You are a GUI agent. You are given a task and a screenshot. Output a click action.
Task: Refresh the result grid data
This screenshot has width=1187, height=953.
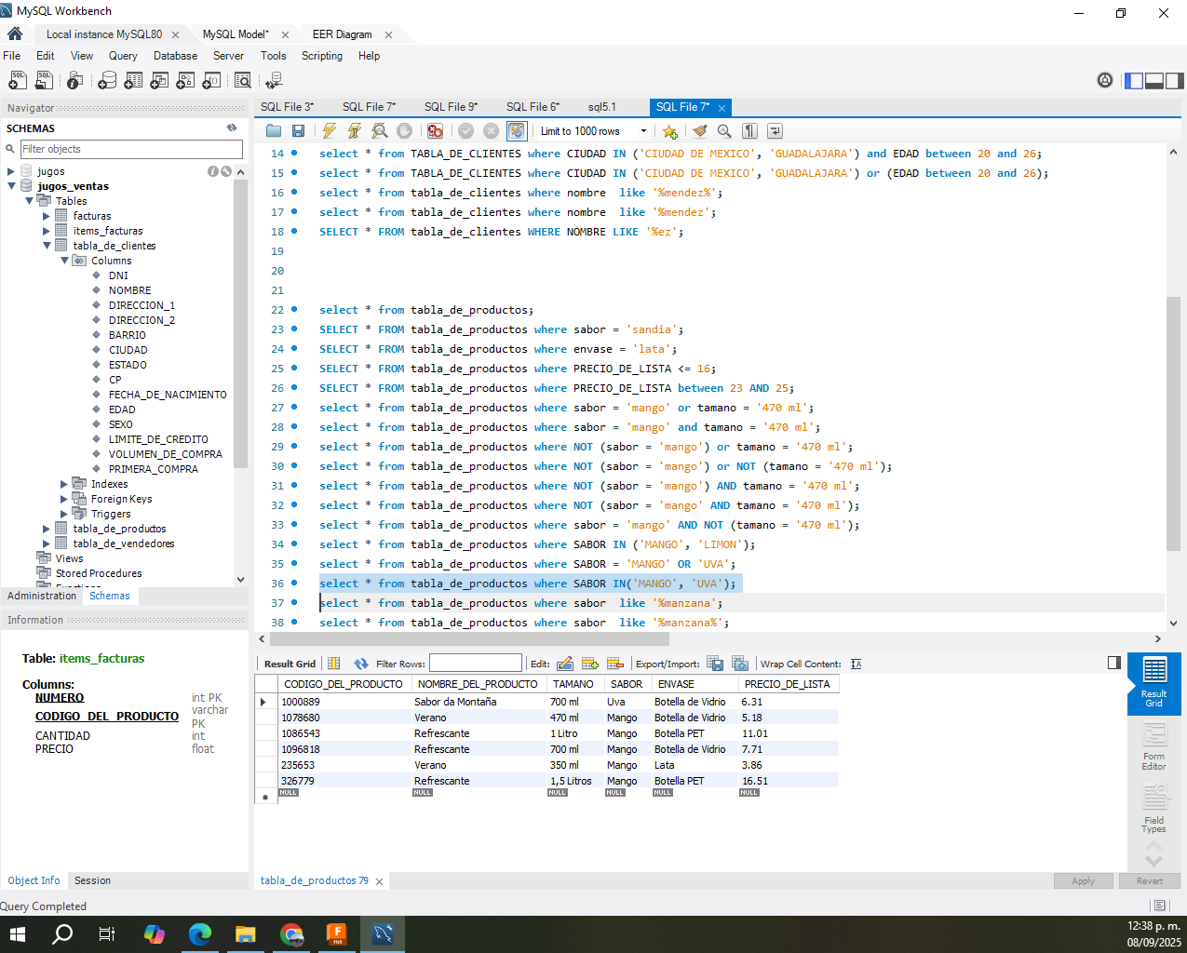[x=361, y=664]
